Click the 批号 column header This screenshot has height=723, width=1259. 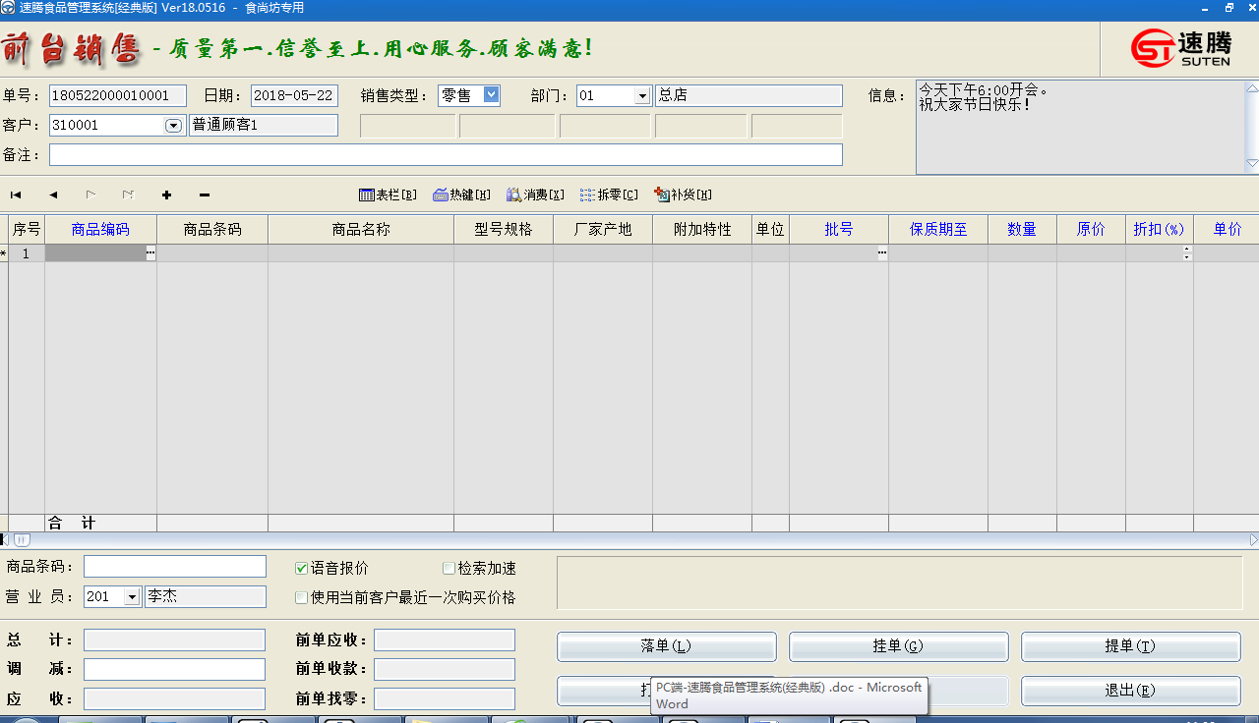point(838,229)
